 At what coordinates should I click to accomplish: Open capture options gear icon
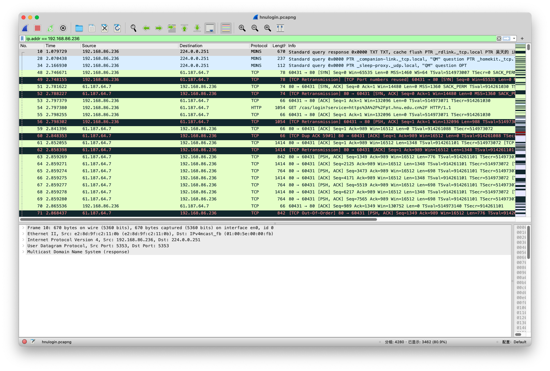pyautogui.click(x=63, y=28)
